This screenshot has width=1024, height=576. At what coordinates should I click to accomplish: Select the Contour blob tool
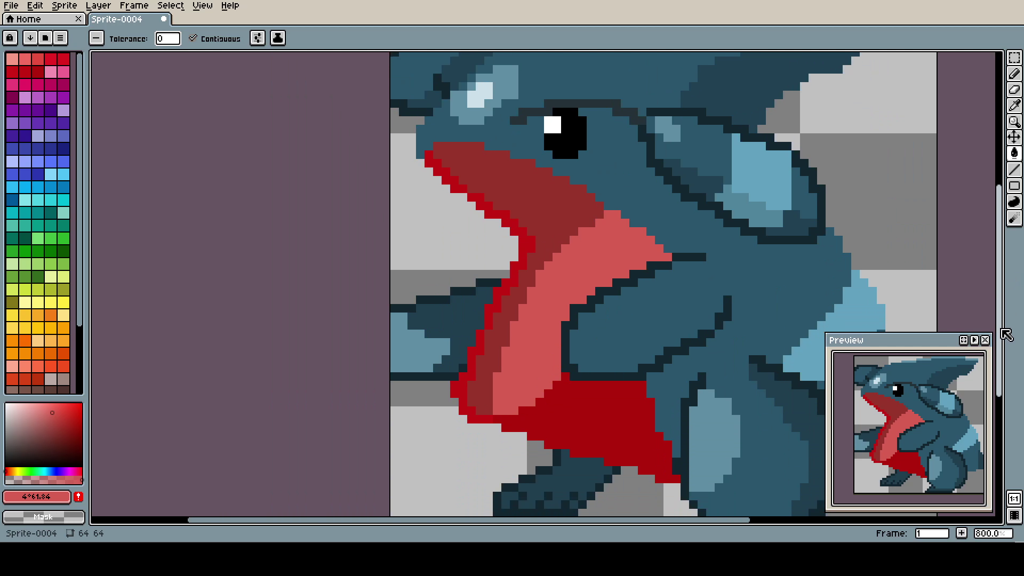point(1014,202)
